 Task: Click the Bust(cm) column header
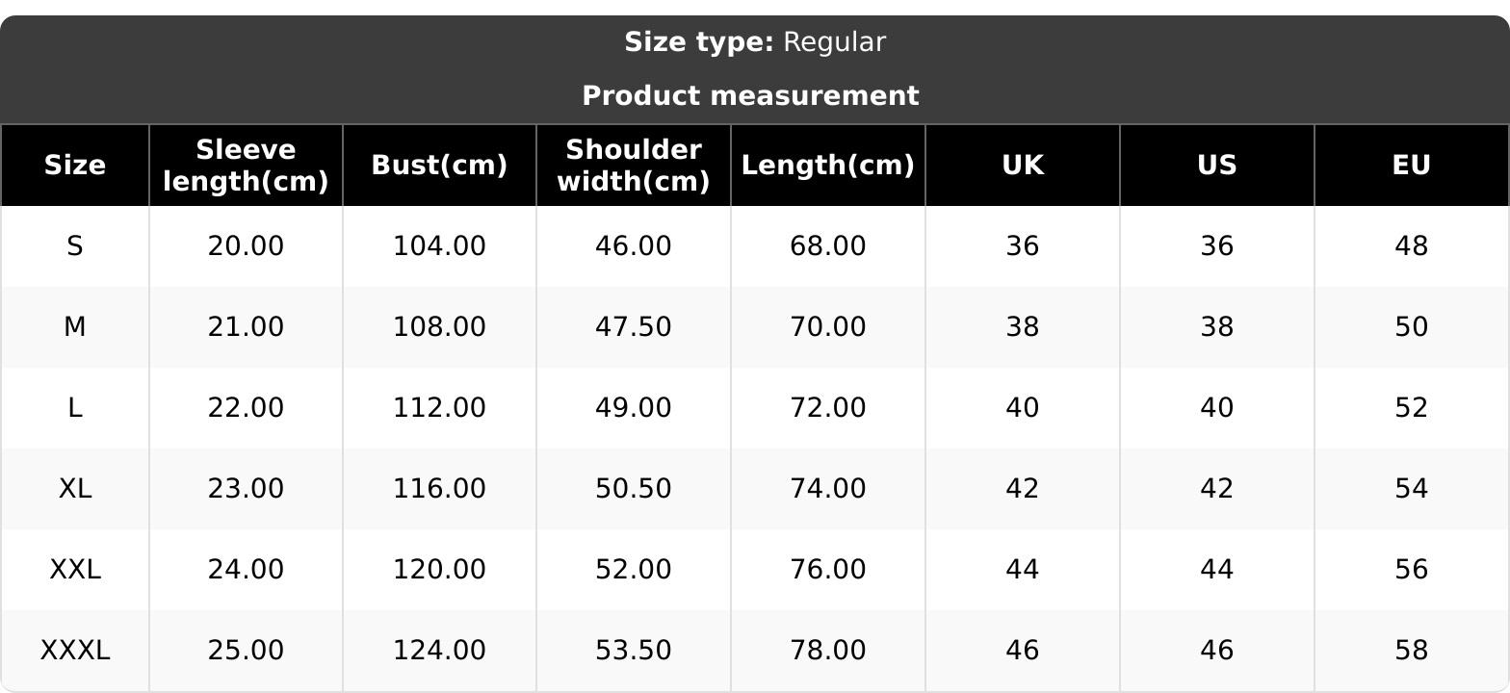[439, 166]
